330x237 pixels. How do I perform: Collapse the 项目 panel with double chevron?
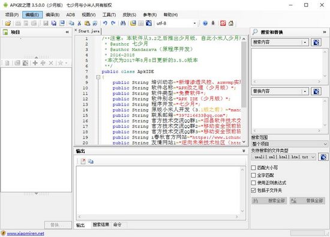pyautogui.click(x=67, y=32)
